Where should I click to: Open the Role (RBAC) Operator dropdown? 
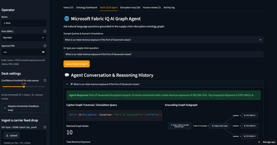click(24, 37)
